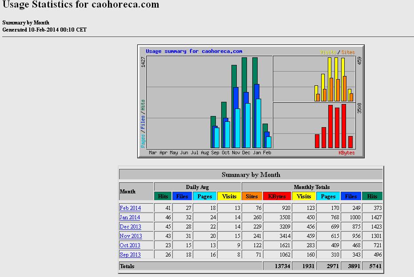Screen dimensions: 414x277
Task: Click the Dec 2013 monthly hits cell 1423
Action: (x=372, y=227)
